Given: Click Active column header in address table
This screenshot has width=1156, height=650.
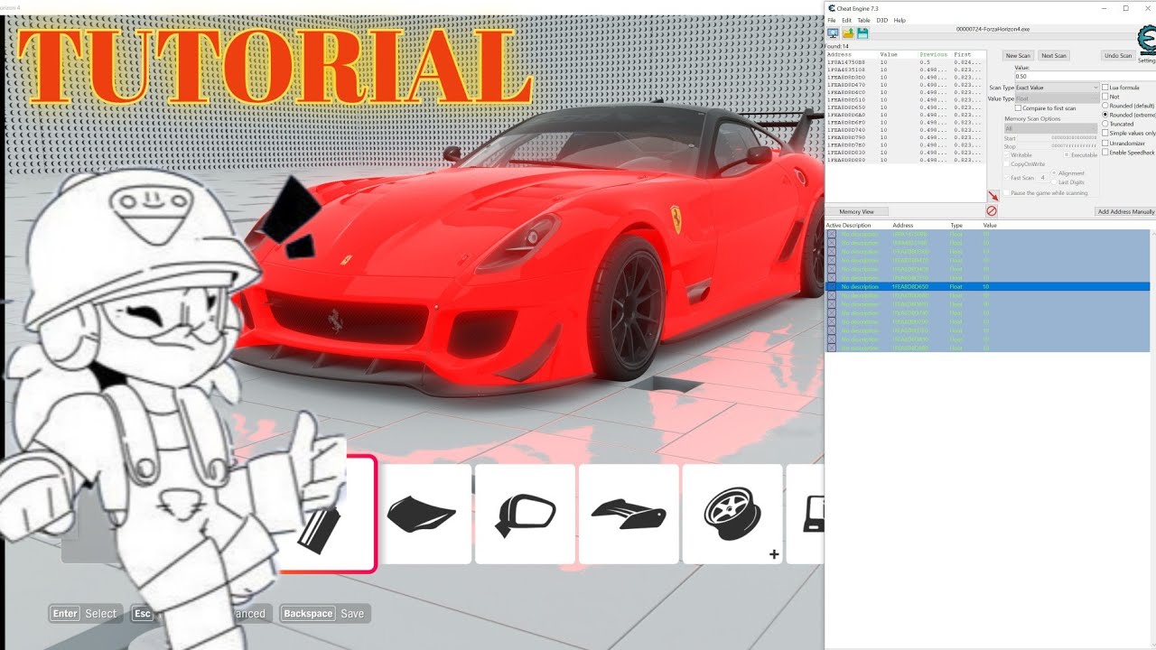Looking at the screenshot, I should (x=833, y=225).
